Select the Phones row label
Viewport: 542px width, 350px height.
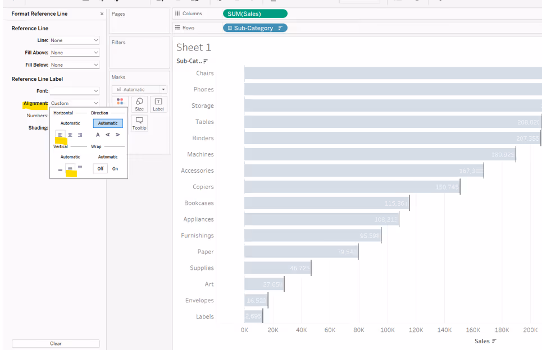[x=203, y=89]
